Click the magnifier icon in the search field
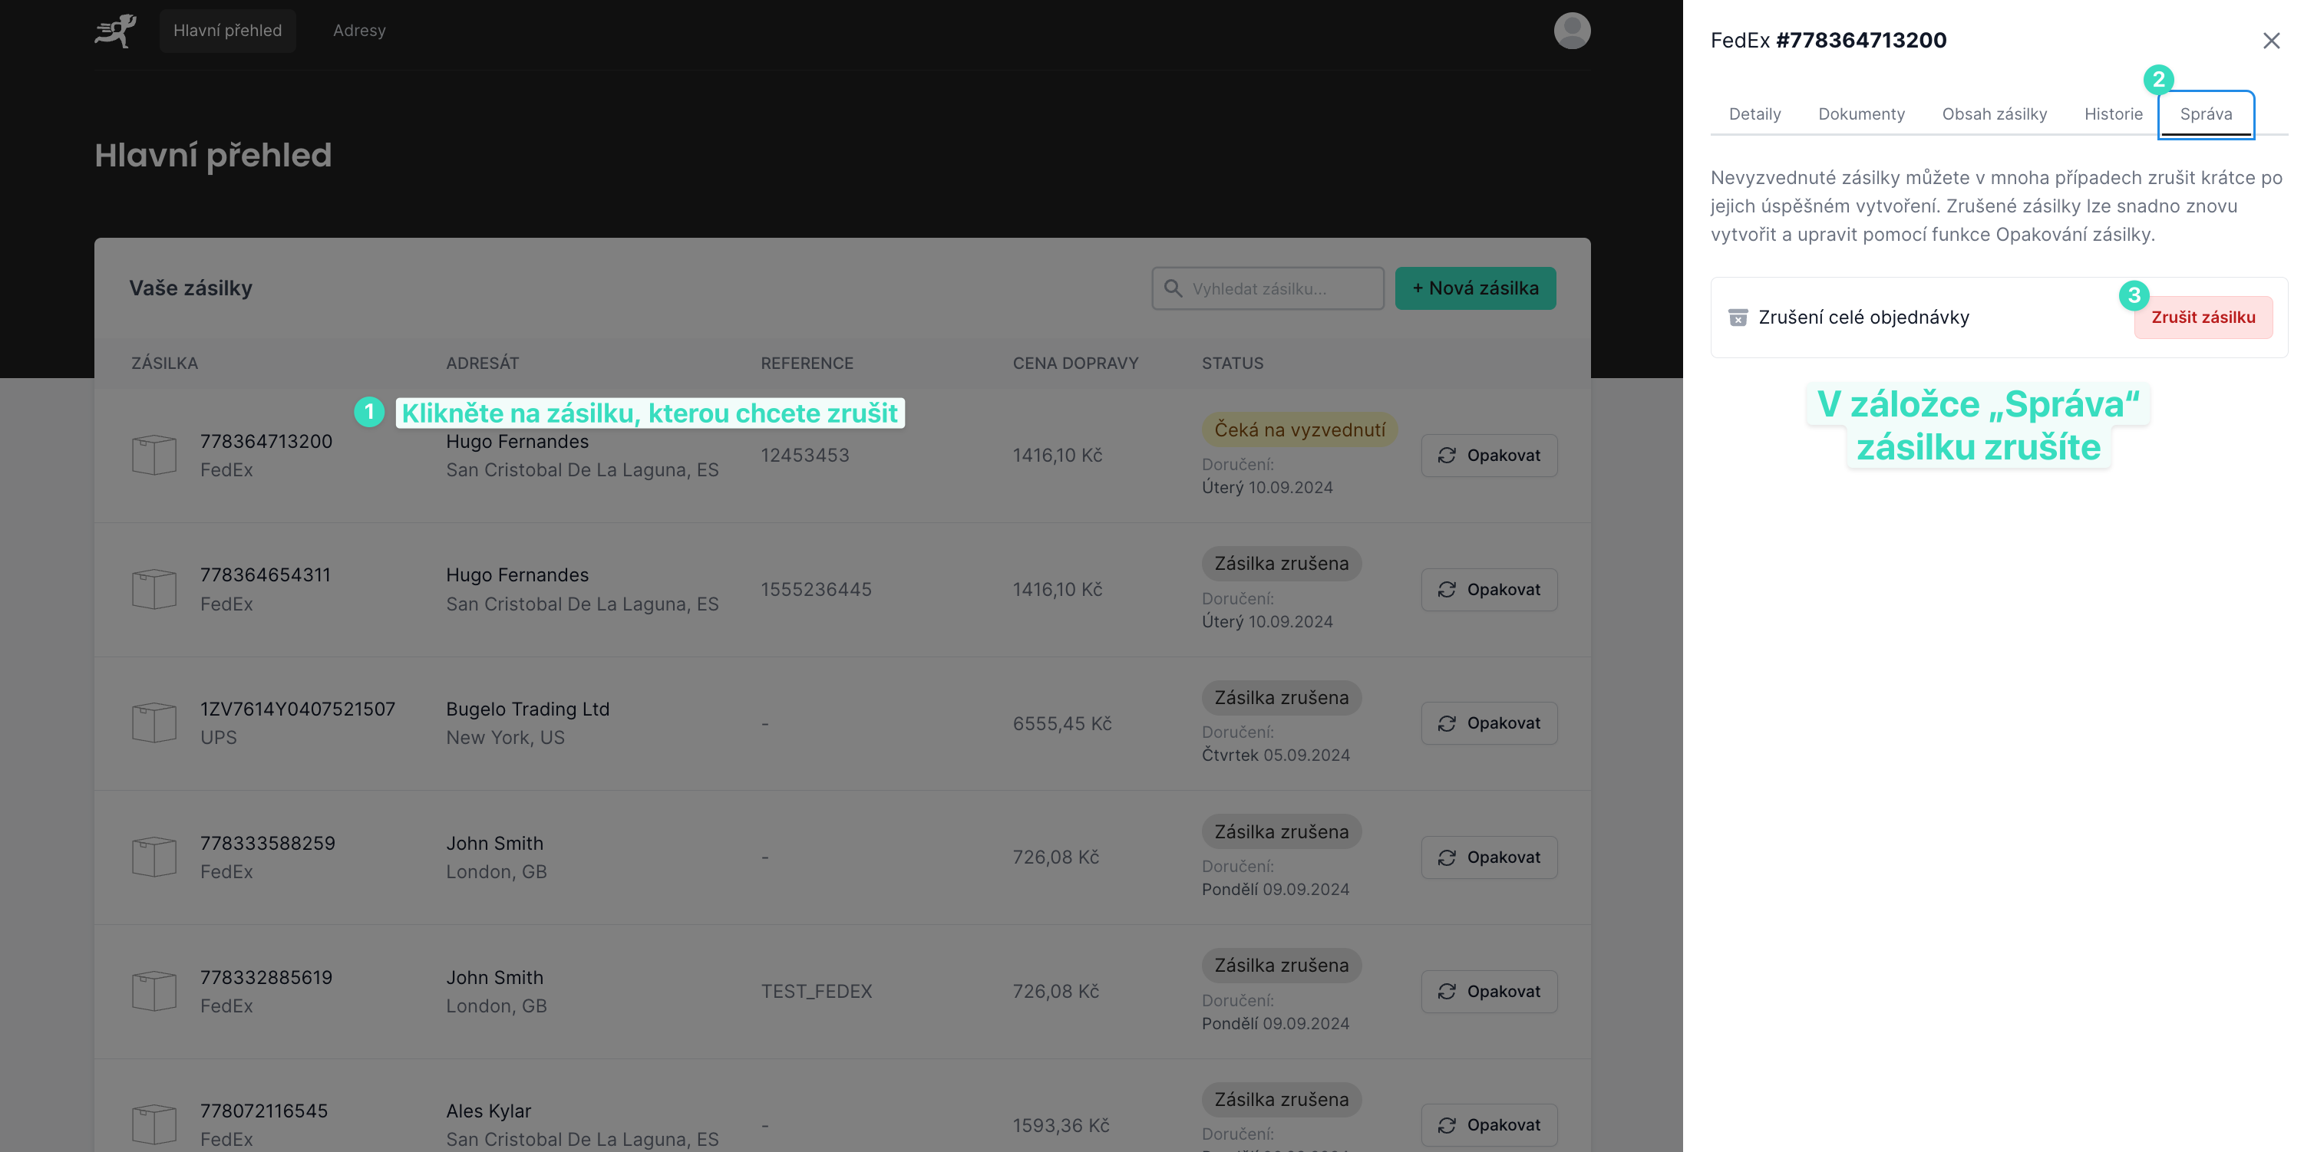This screenshot has width=2304, height=1152. 1173,288
